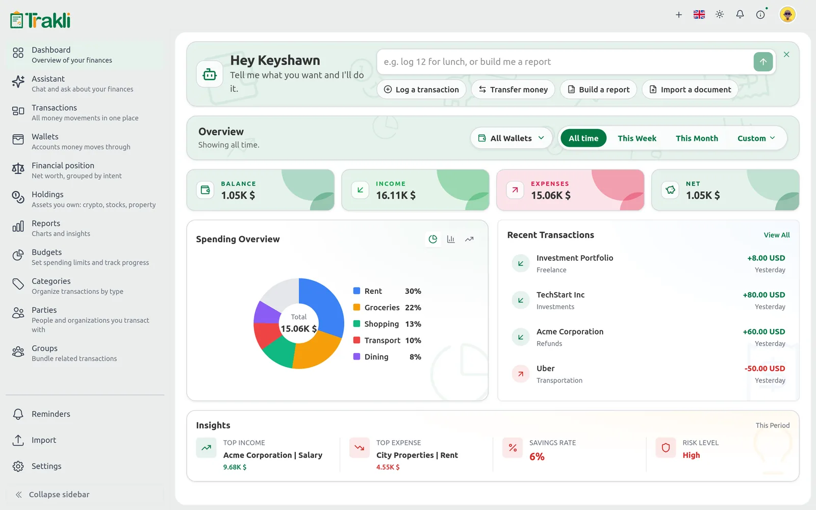This screenshot has height=510, width=816.
Task: Open Import in the sidebar
Action: pos(85,440)
